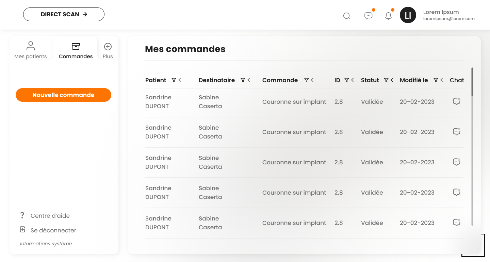Click the LI user avatar circle
The width and height of the screenshot is (490, 262).
(408, 15)
